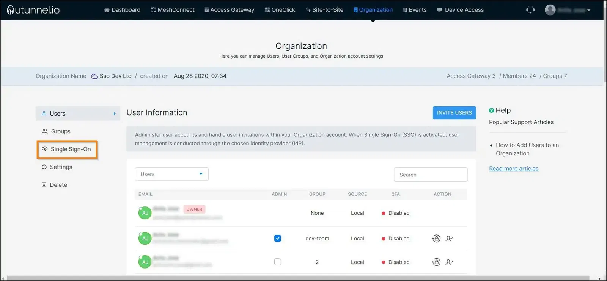Viewport: 607px width, 281px height.
Task: Click the horizontal scrollbar
Action: pos(298,278)
